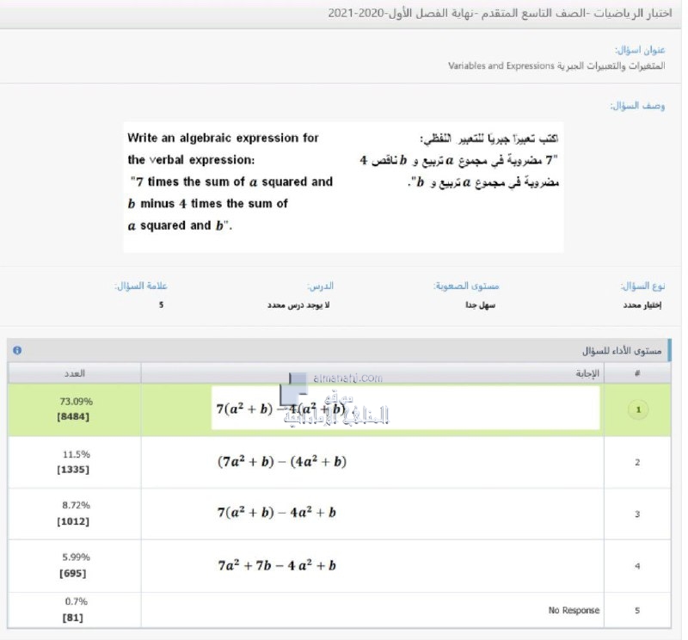Click the blue info icon on performance panel
Image resolution: width=688 pixels, height=640 pixels.
[x=15, y=348]
